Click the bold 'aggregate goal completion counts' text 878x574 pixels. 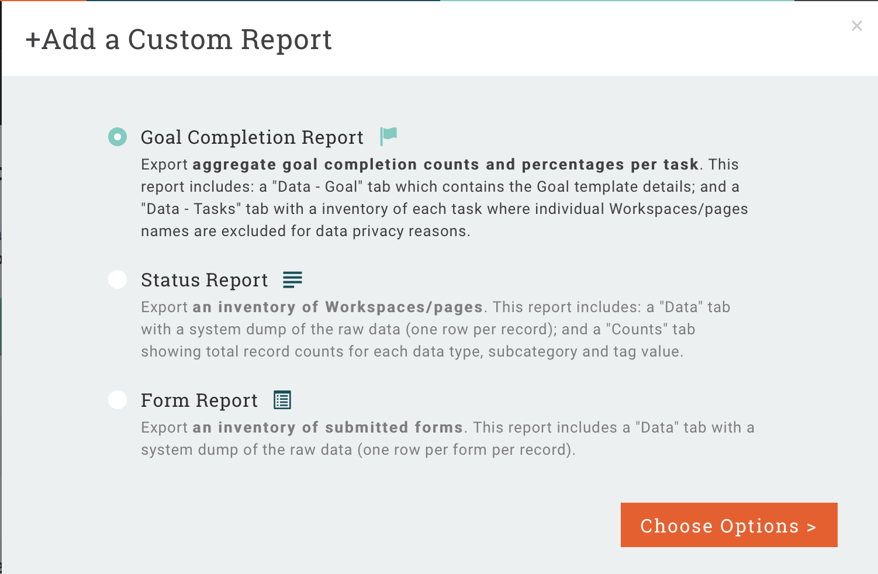352,164
